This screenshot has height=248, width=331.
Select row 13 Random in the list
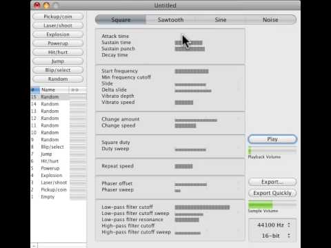(59, 111)
